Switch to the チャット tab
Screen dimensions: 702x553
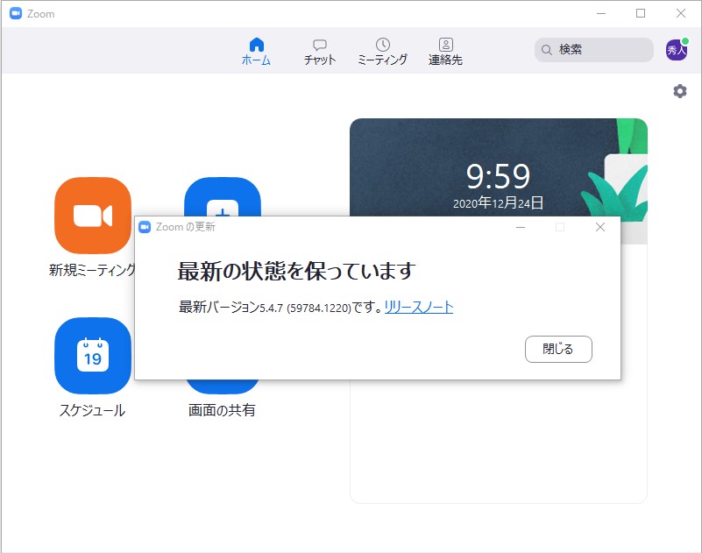[x=317, y=50]
